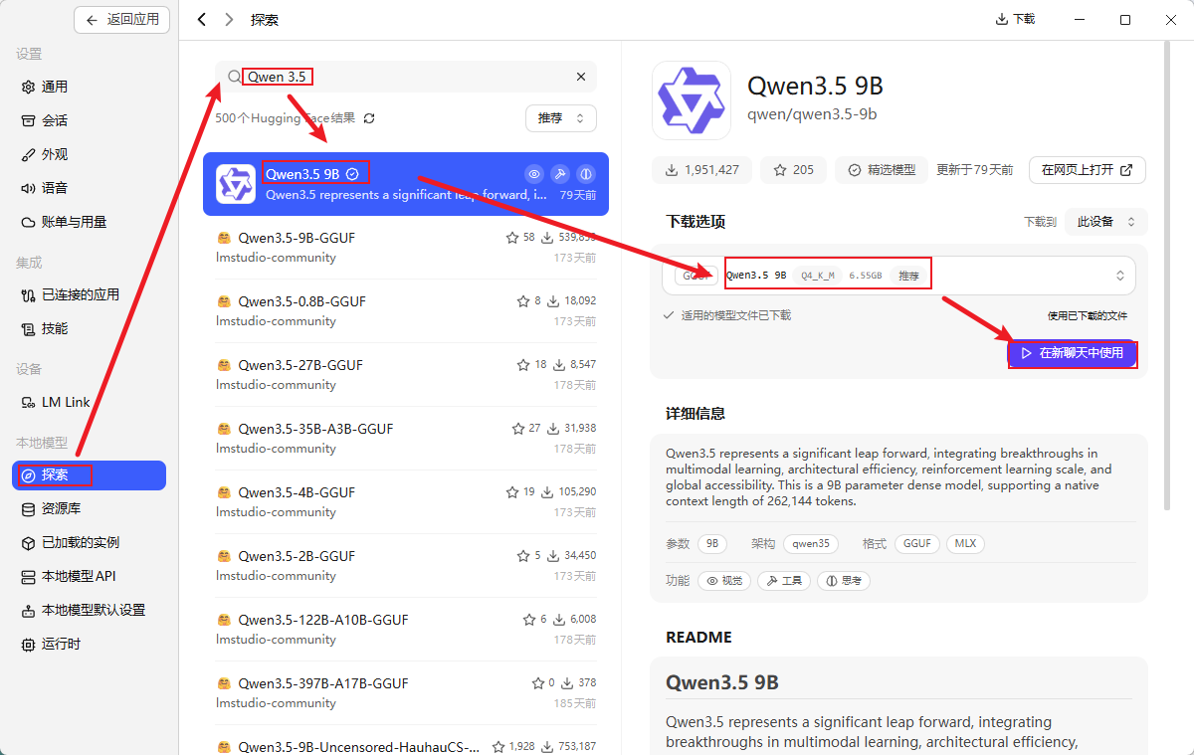Click the 返回应用 button

pos(122,19)
